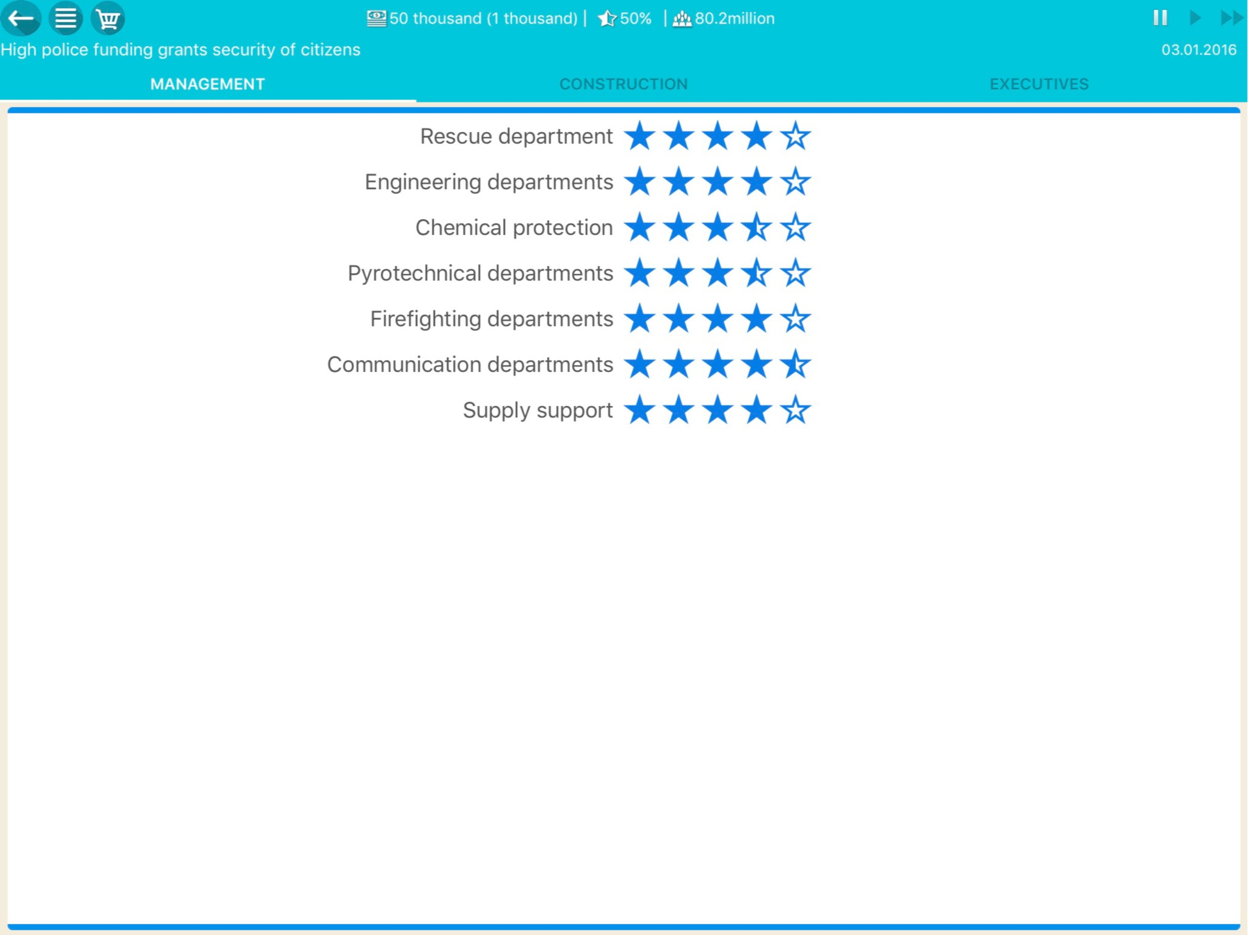
Task: Pause the game time
Action: [x=1160, y=18]
